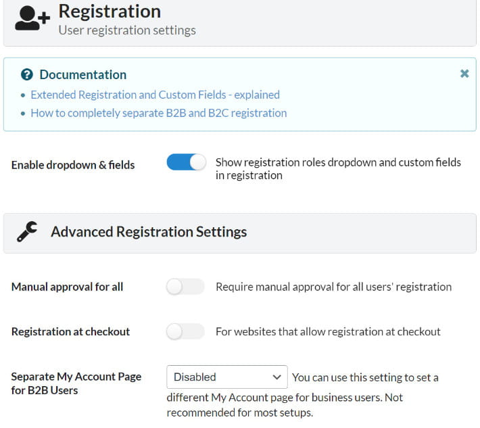Click the User registration settings subtitle
This screenshot has width=480, height=428.
click(127, 30)
